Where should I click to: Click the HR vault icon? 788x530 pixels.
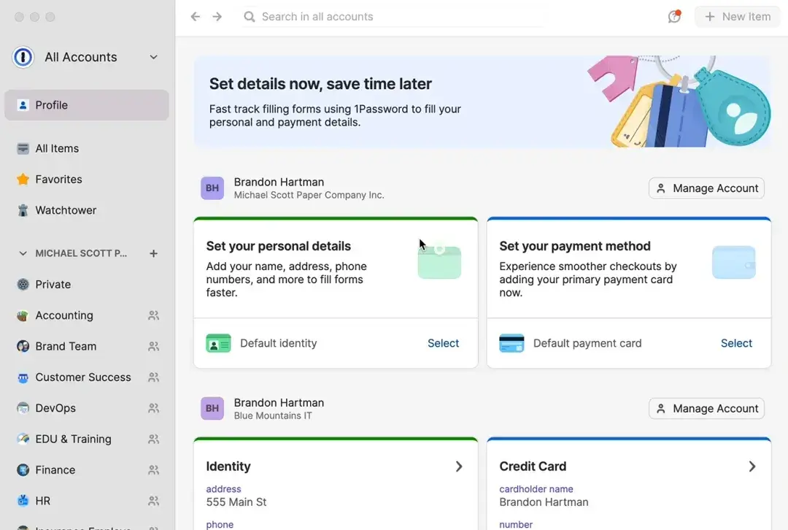23,501
